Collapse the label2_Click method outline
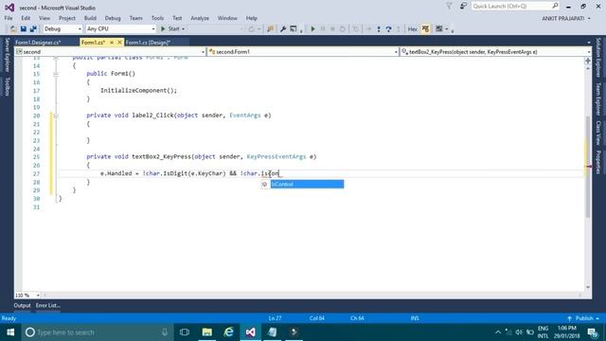Viewport: 606px width, 341px height. (56, 116)
